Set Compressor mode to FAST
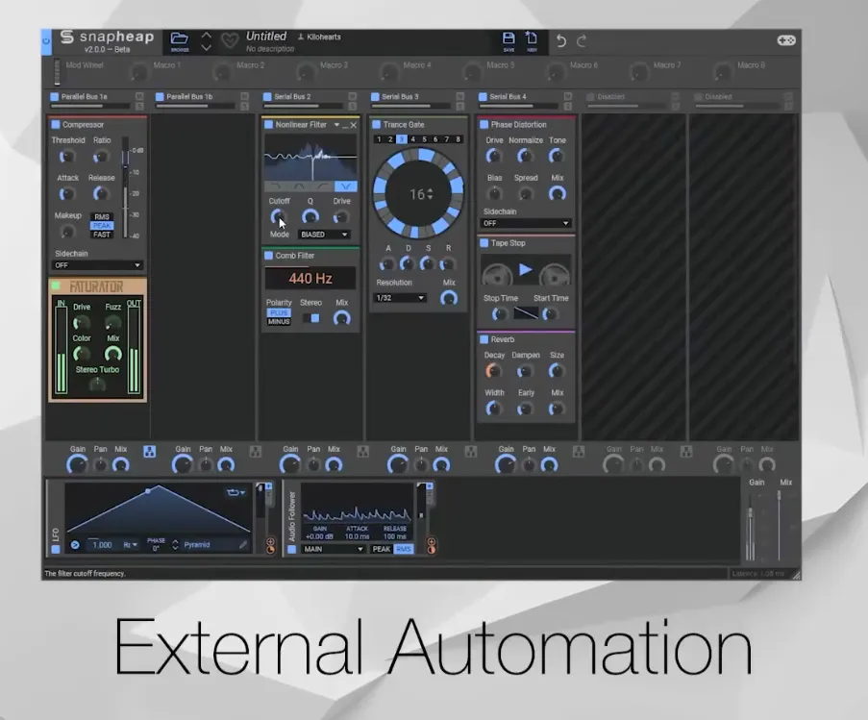Image resolution: width=868 pixels, height=720 pixels. click(x=102, y=235)
